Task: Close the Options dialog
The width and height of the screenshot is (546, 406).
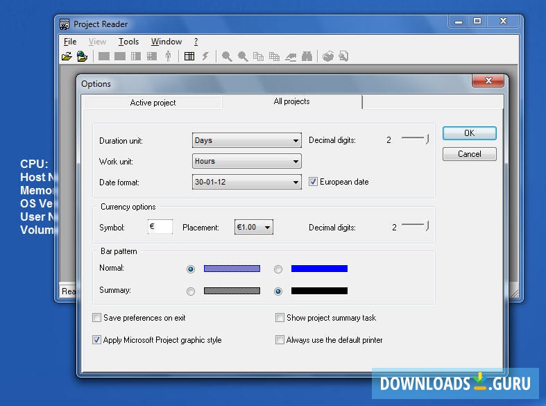Action: [x=488, y=81]
